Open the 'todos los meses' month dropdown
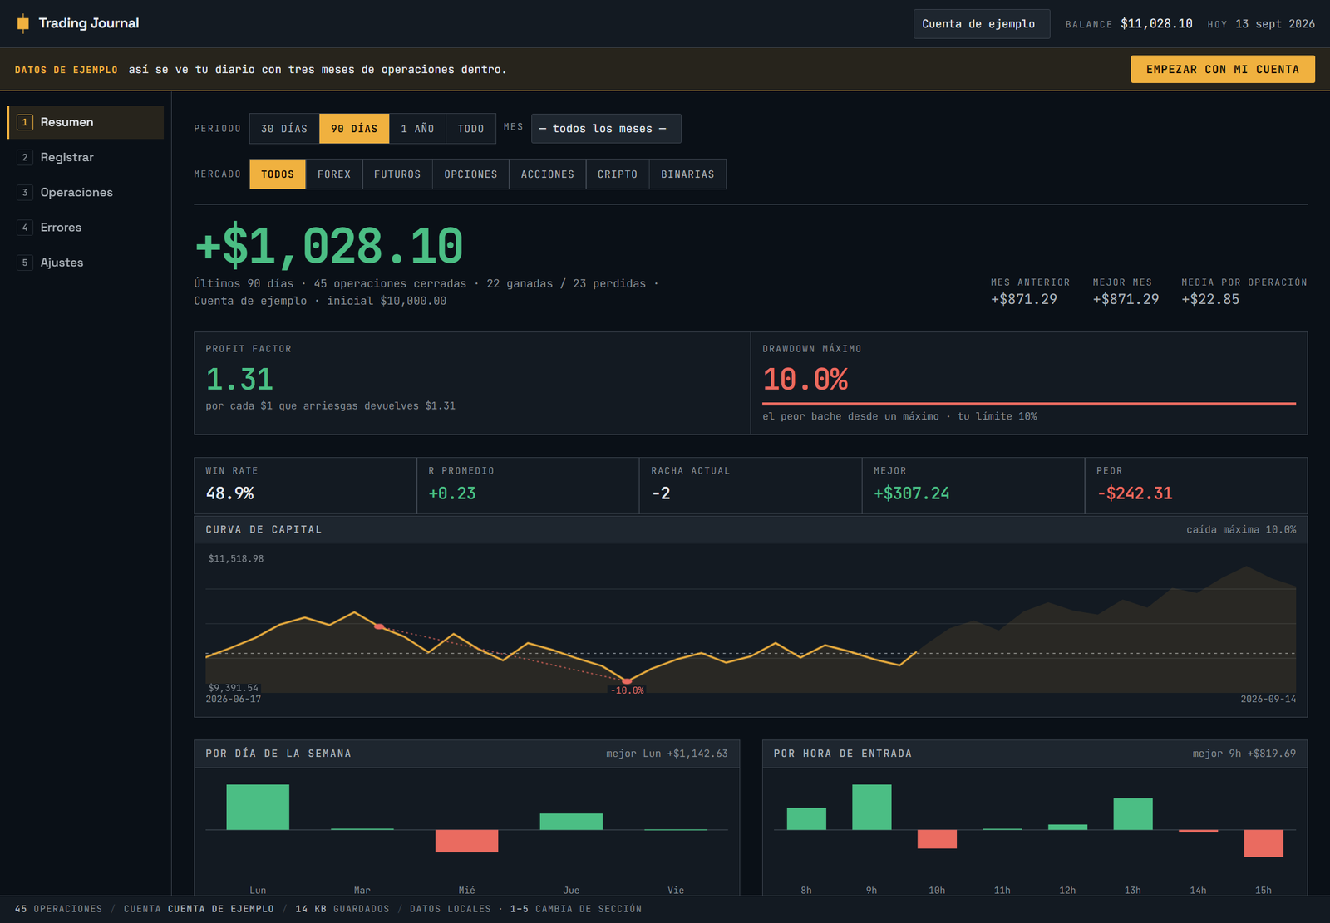This screenshot has height=923, width=1330. [606, 129]
